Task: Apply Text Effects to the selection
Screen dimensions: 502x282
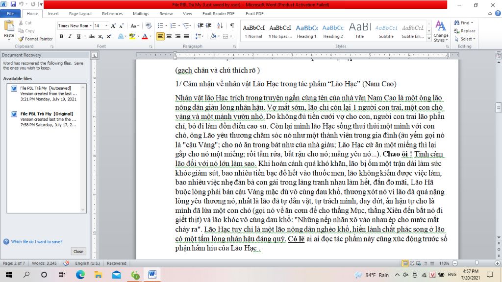Action: (x=122, y=36)
